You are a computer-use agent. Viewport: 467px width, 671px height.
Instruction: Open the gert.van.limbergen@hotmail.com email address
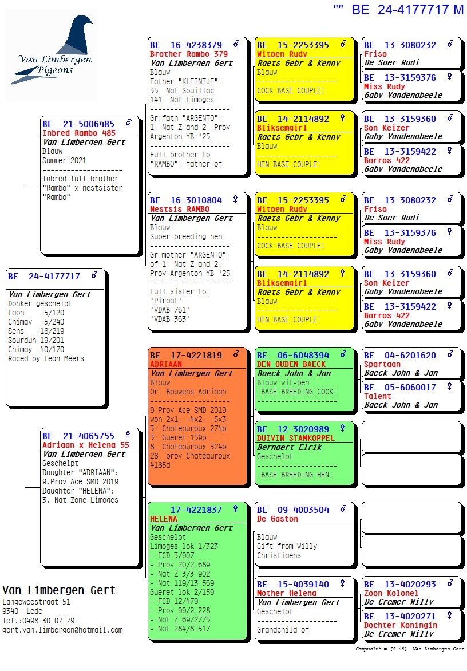click(62, 630)
